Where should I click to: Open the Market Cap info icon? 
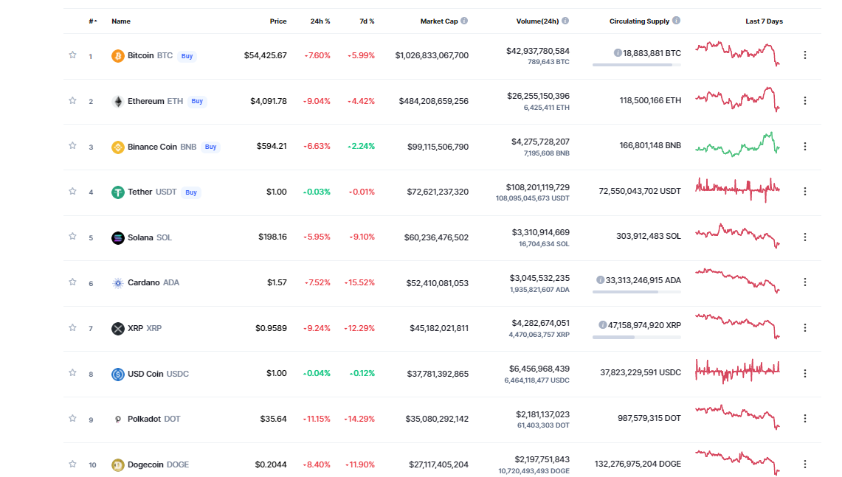464,21
